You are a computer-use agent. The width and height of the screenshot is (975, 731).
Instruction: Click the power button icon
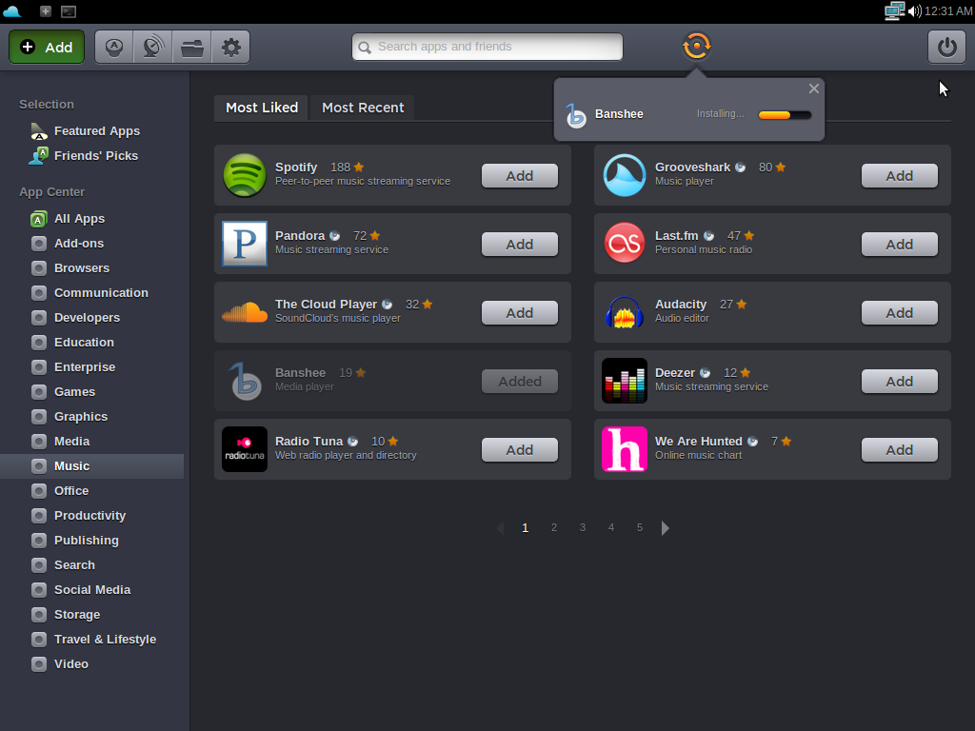946,48
